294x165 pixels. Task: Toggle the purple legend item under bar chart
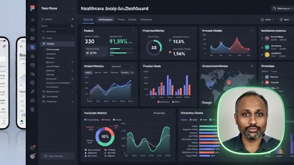(176, 102)
